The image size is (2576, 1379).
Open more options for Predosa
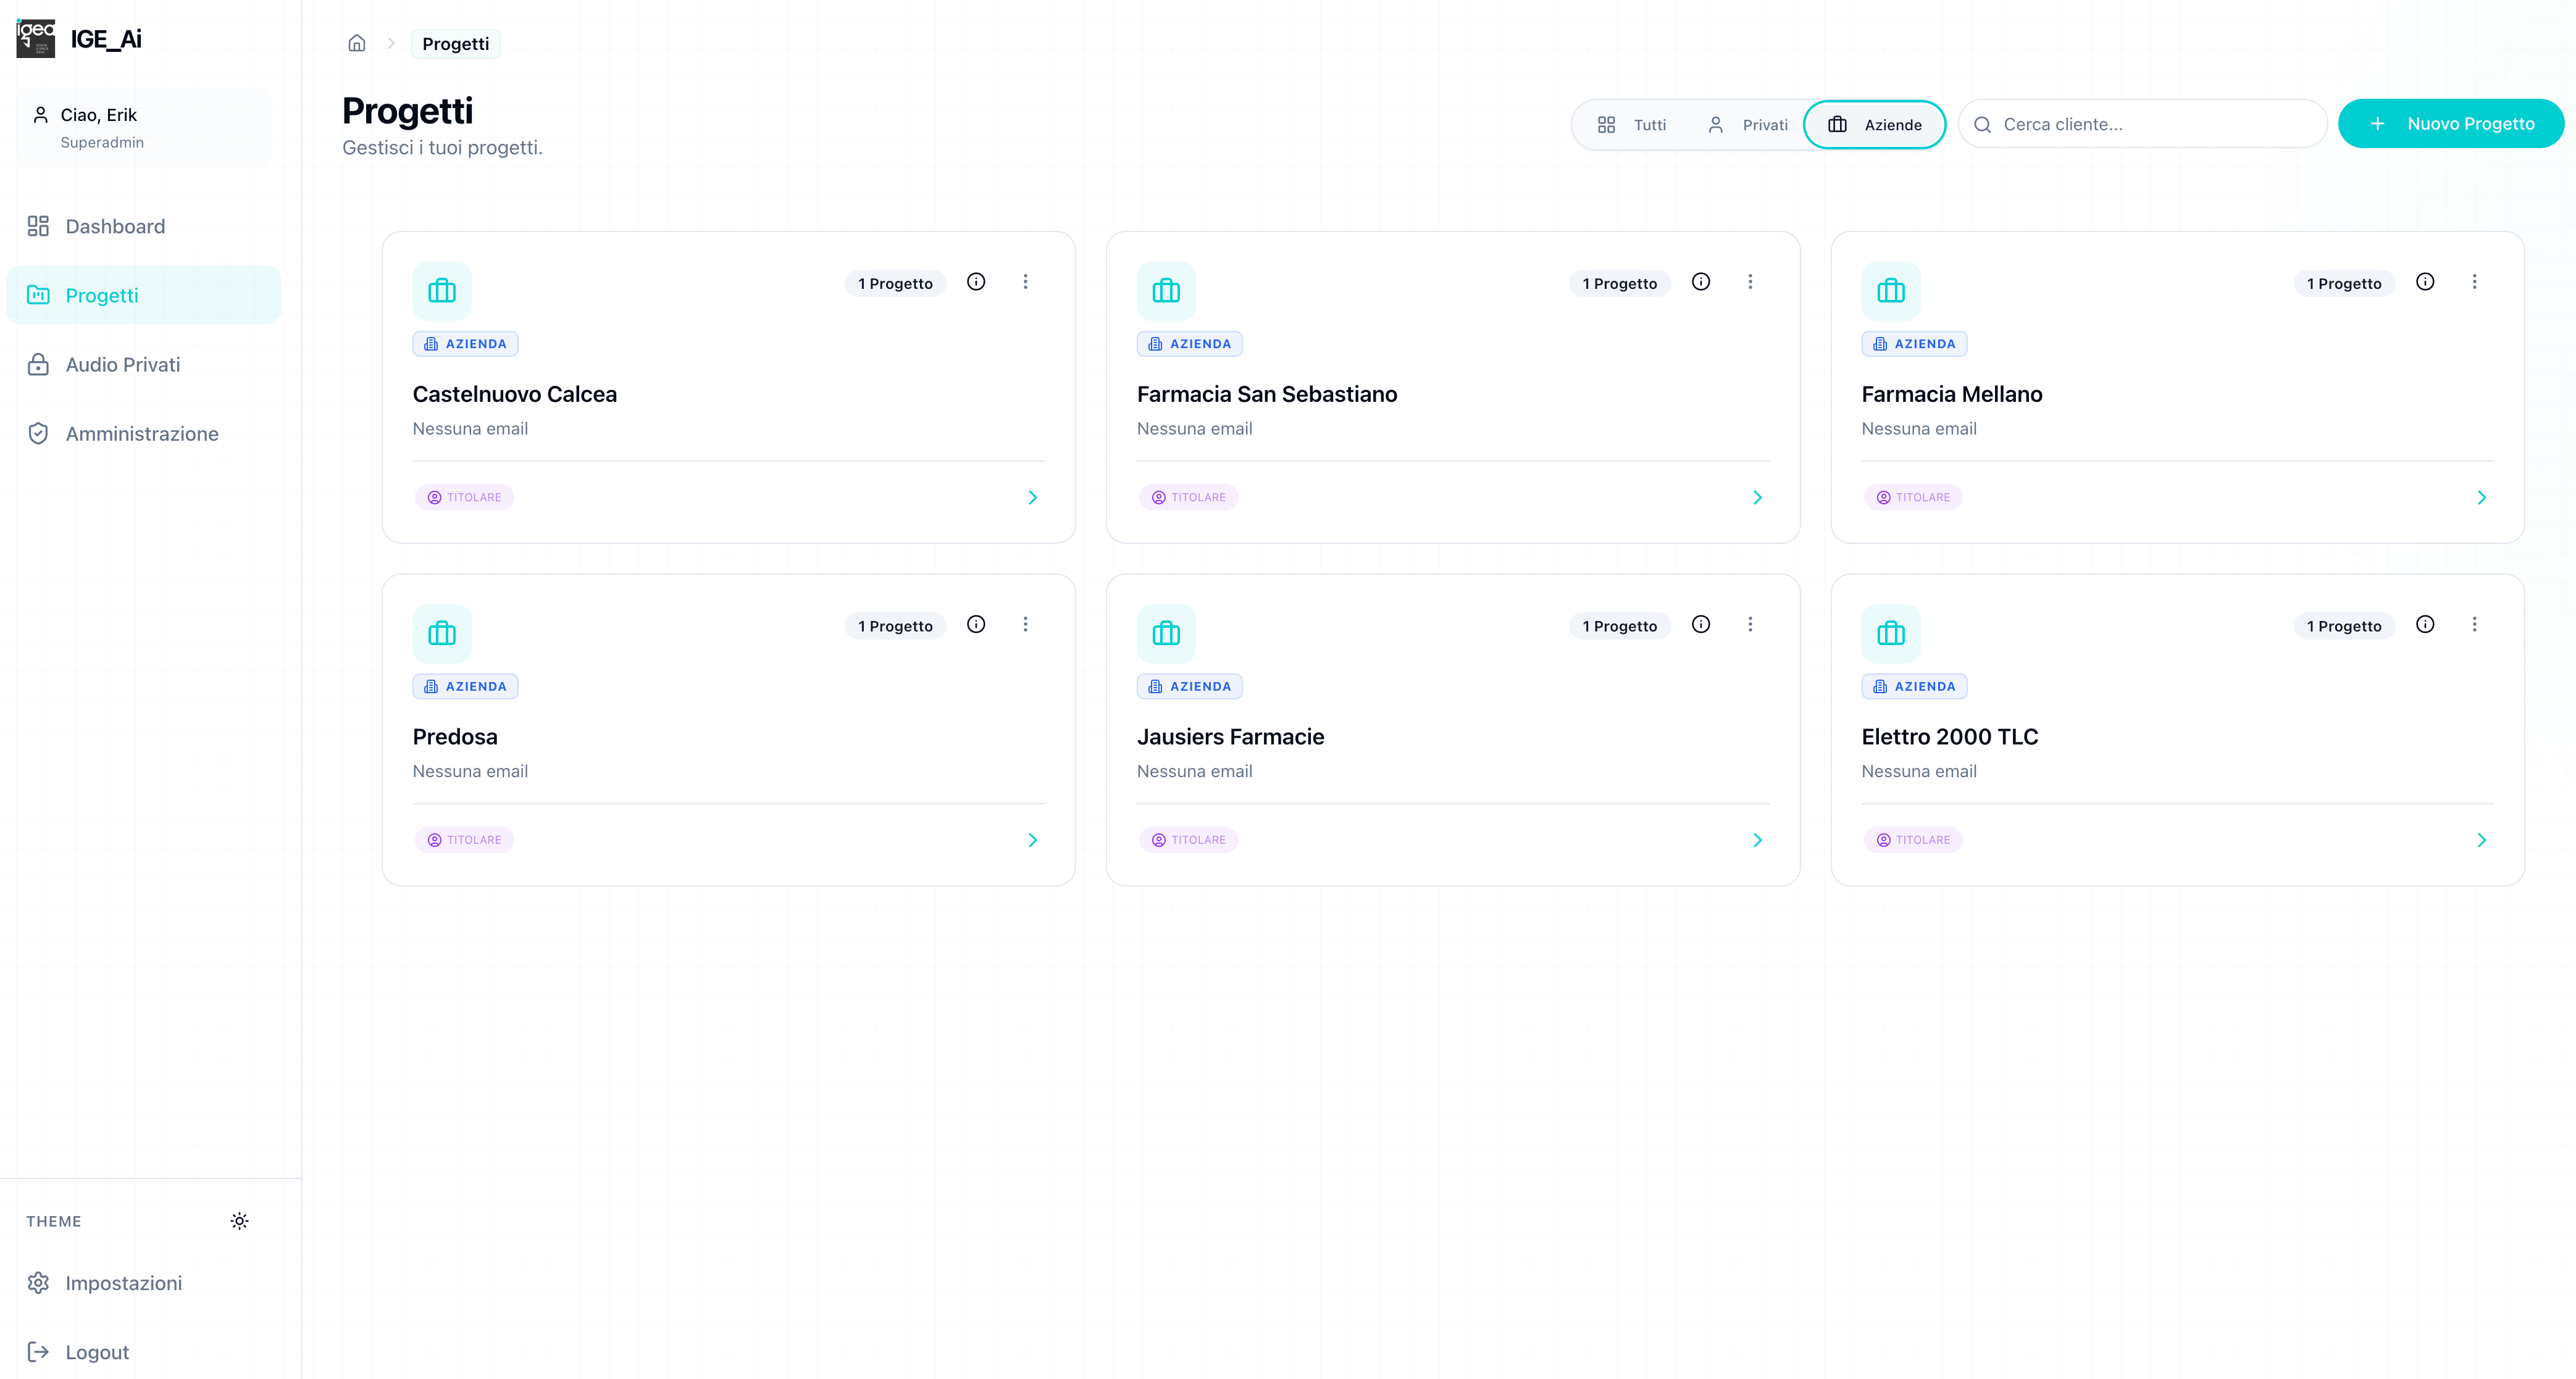[x=1025, y=624]
